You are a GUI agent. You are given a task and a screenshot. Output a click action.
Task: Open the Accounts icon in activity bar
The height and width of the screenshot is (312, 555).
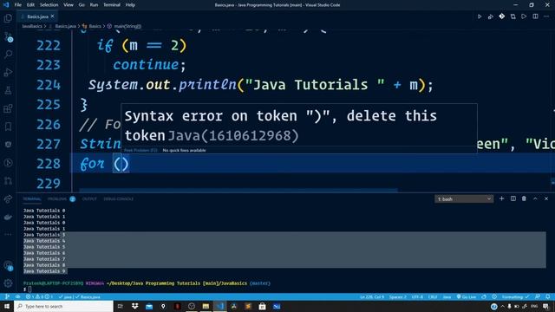pyautogui.click(x=8, y=266)
